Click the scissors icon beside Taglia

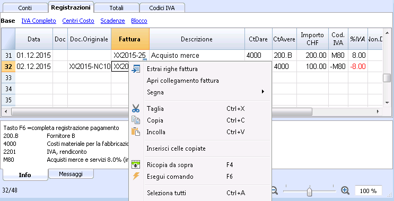pos(136,109)
